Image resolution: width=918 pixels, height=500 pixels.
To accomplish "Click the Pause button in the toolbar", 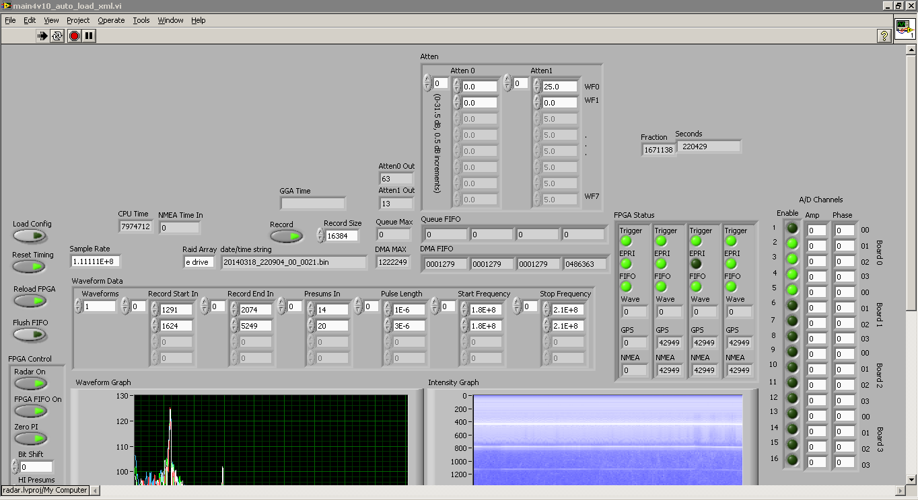I will click(89, 36).
